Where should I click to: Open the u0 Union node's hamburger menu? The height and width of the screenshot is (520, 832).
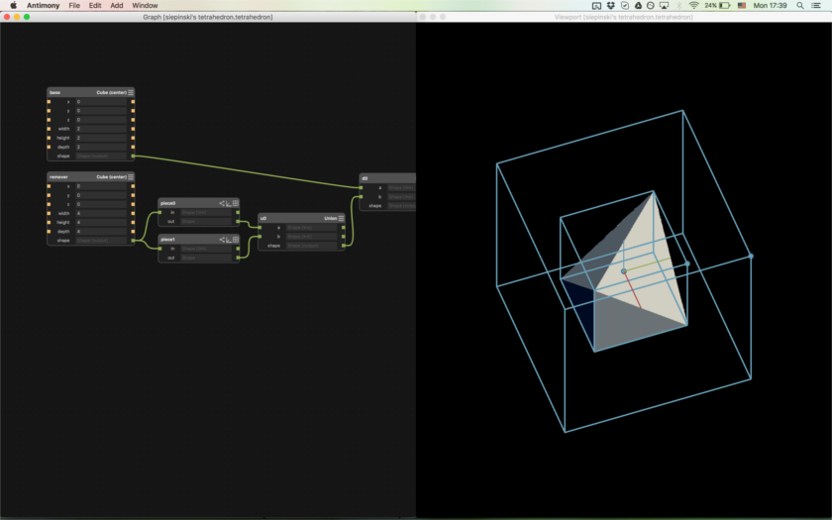coord(341,218)
